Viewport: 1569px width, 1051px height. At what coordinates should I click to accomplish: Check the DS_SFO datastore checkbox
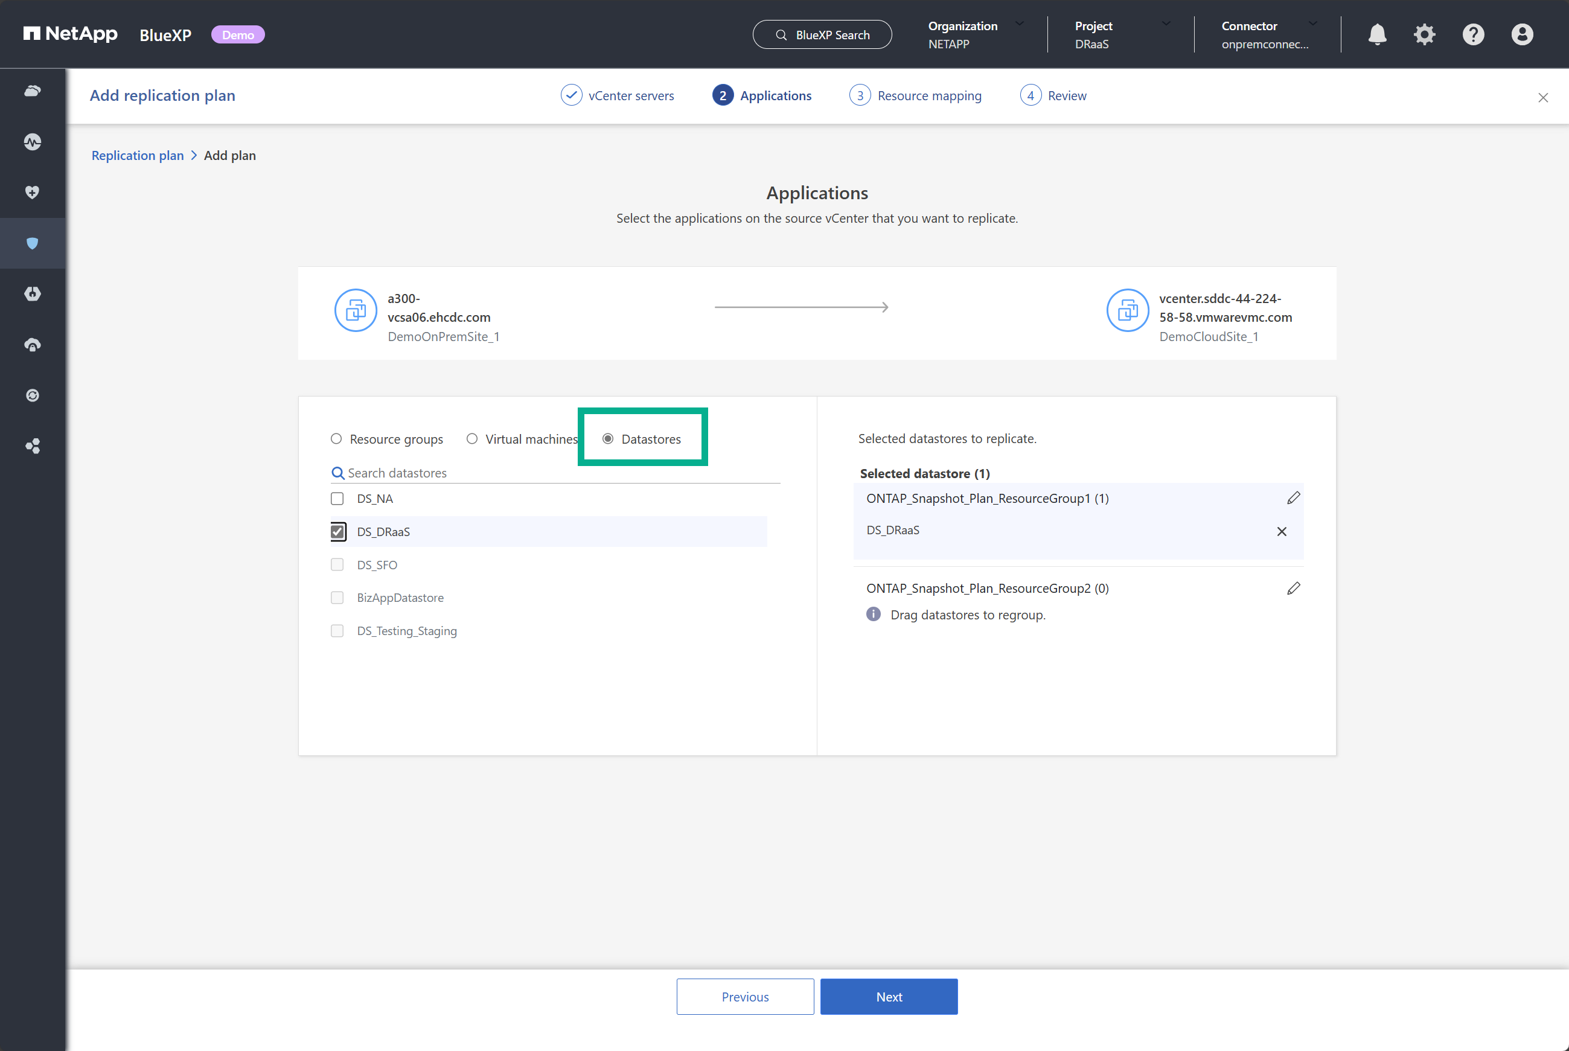(337, 564)
